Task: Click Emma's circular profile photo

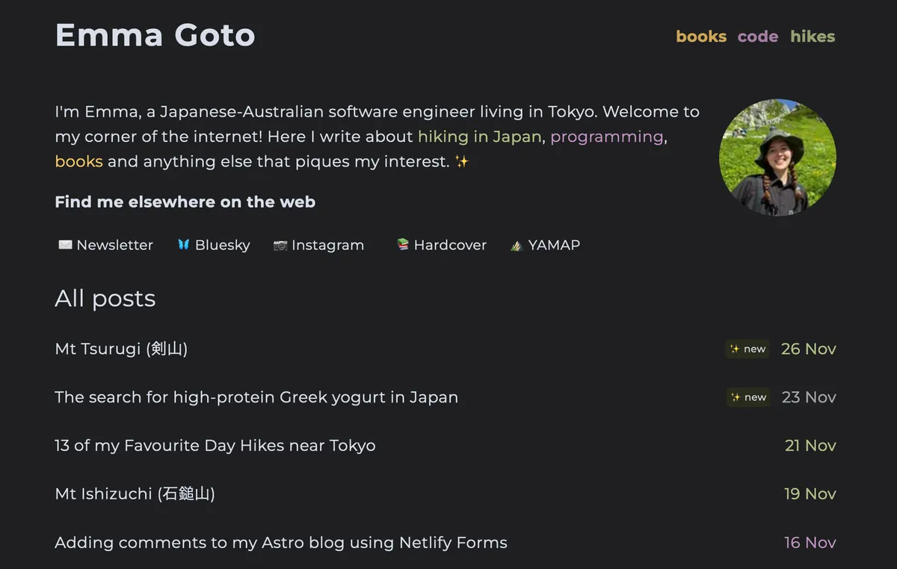Action: tap(777, 158)
